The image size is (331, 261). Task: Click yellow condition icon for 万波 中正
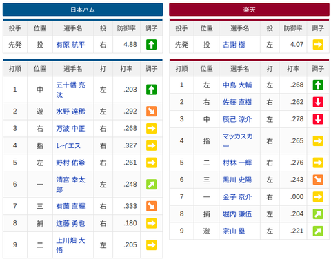point(152,128)
